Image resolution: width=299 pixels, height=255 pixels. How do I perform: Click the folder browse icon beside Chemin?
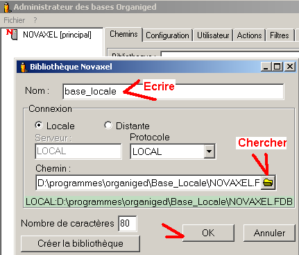point(268,183)
